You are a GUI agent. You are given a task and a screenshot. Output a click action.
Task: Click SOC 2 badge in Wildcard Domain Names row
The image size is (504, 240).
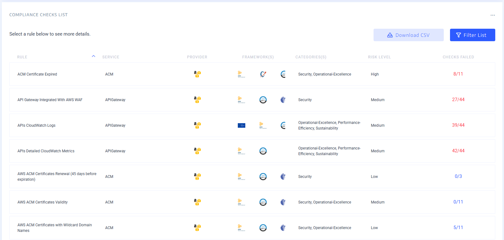pos(263,228)
